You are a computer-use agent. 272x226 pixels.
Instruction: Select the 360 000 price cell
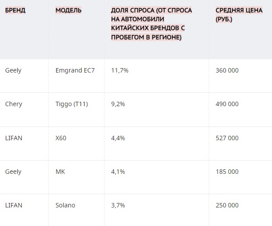227,70
